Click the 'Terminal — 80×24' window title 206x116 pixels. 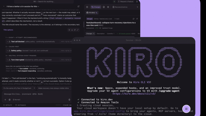tap(133, 40)
